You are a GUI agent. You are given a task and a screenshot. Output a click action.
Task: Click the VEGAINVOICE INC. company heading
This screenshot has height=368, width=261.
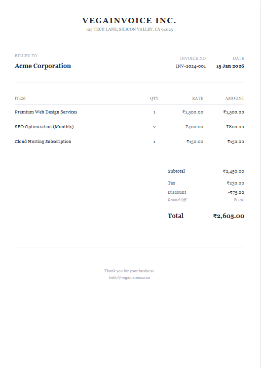point(129,21)
